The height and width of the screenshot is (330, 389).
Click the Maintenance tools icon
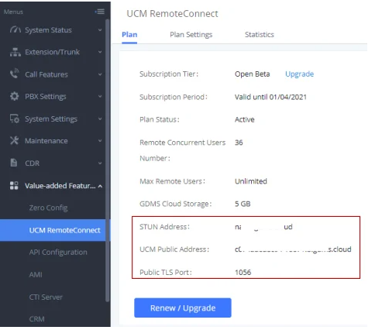(15, 141)
